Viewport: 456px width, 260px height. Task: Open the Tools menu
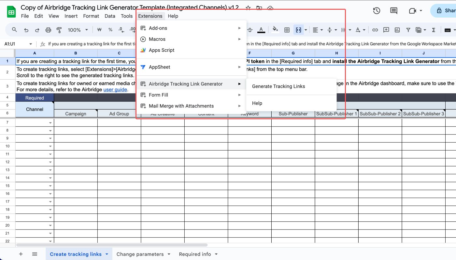(127, 16)
